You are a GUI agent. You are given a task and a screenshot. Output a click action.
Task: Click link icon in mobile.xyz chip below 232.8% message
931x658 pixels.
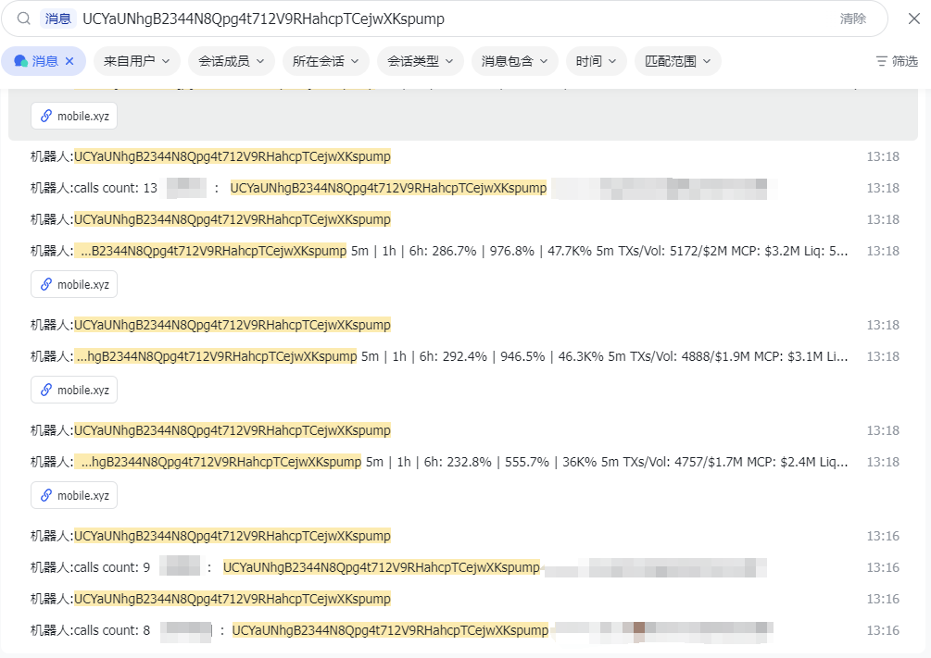pos(45,495)
